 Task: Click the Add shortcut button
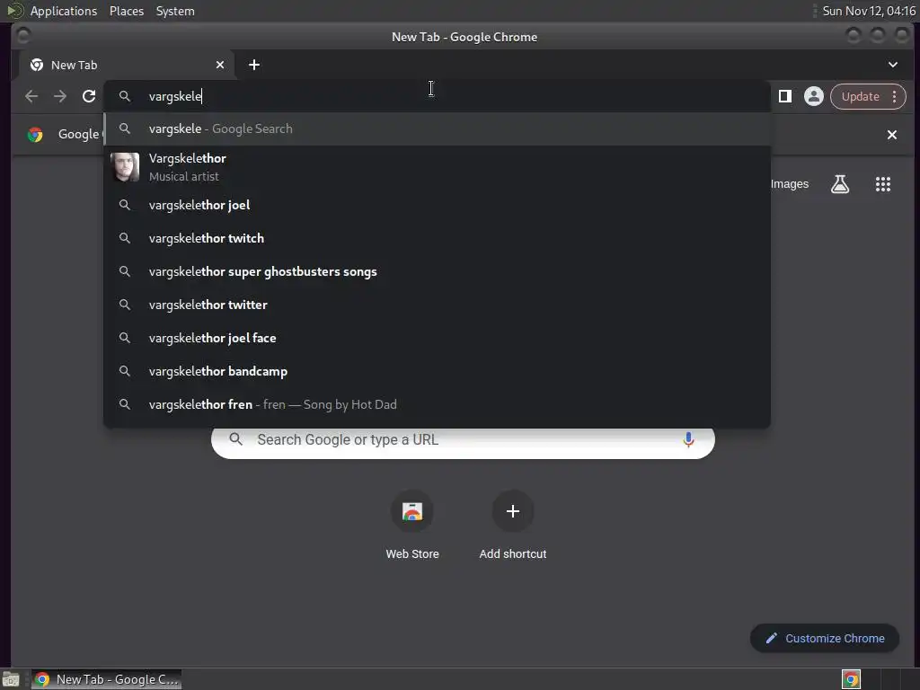click(x=513, y=525)
